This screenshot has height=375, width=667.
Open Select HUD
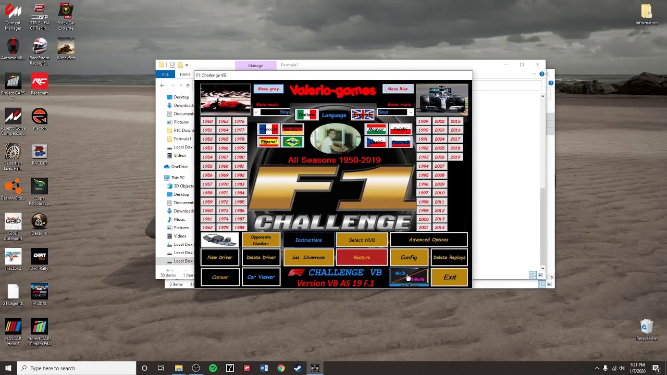(362, 240)
